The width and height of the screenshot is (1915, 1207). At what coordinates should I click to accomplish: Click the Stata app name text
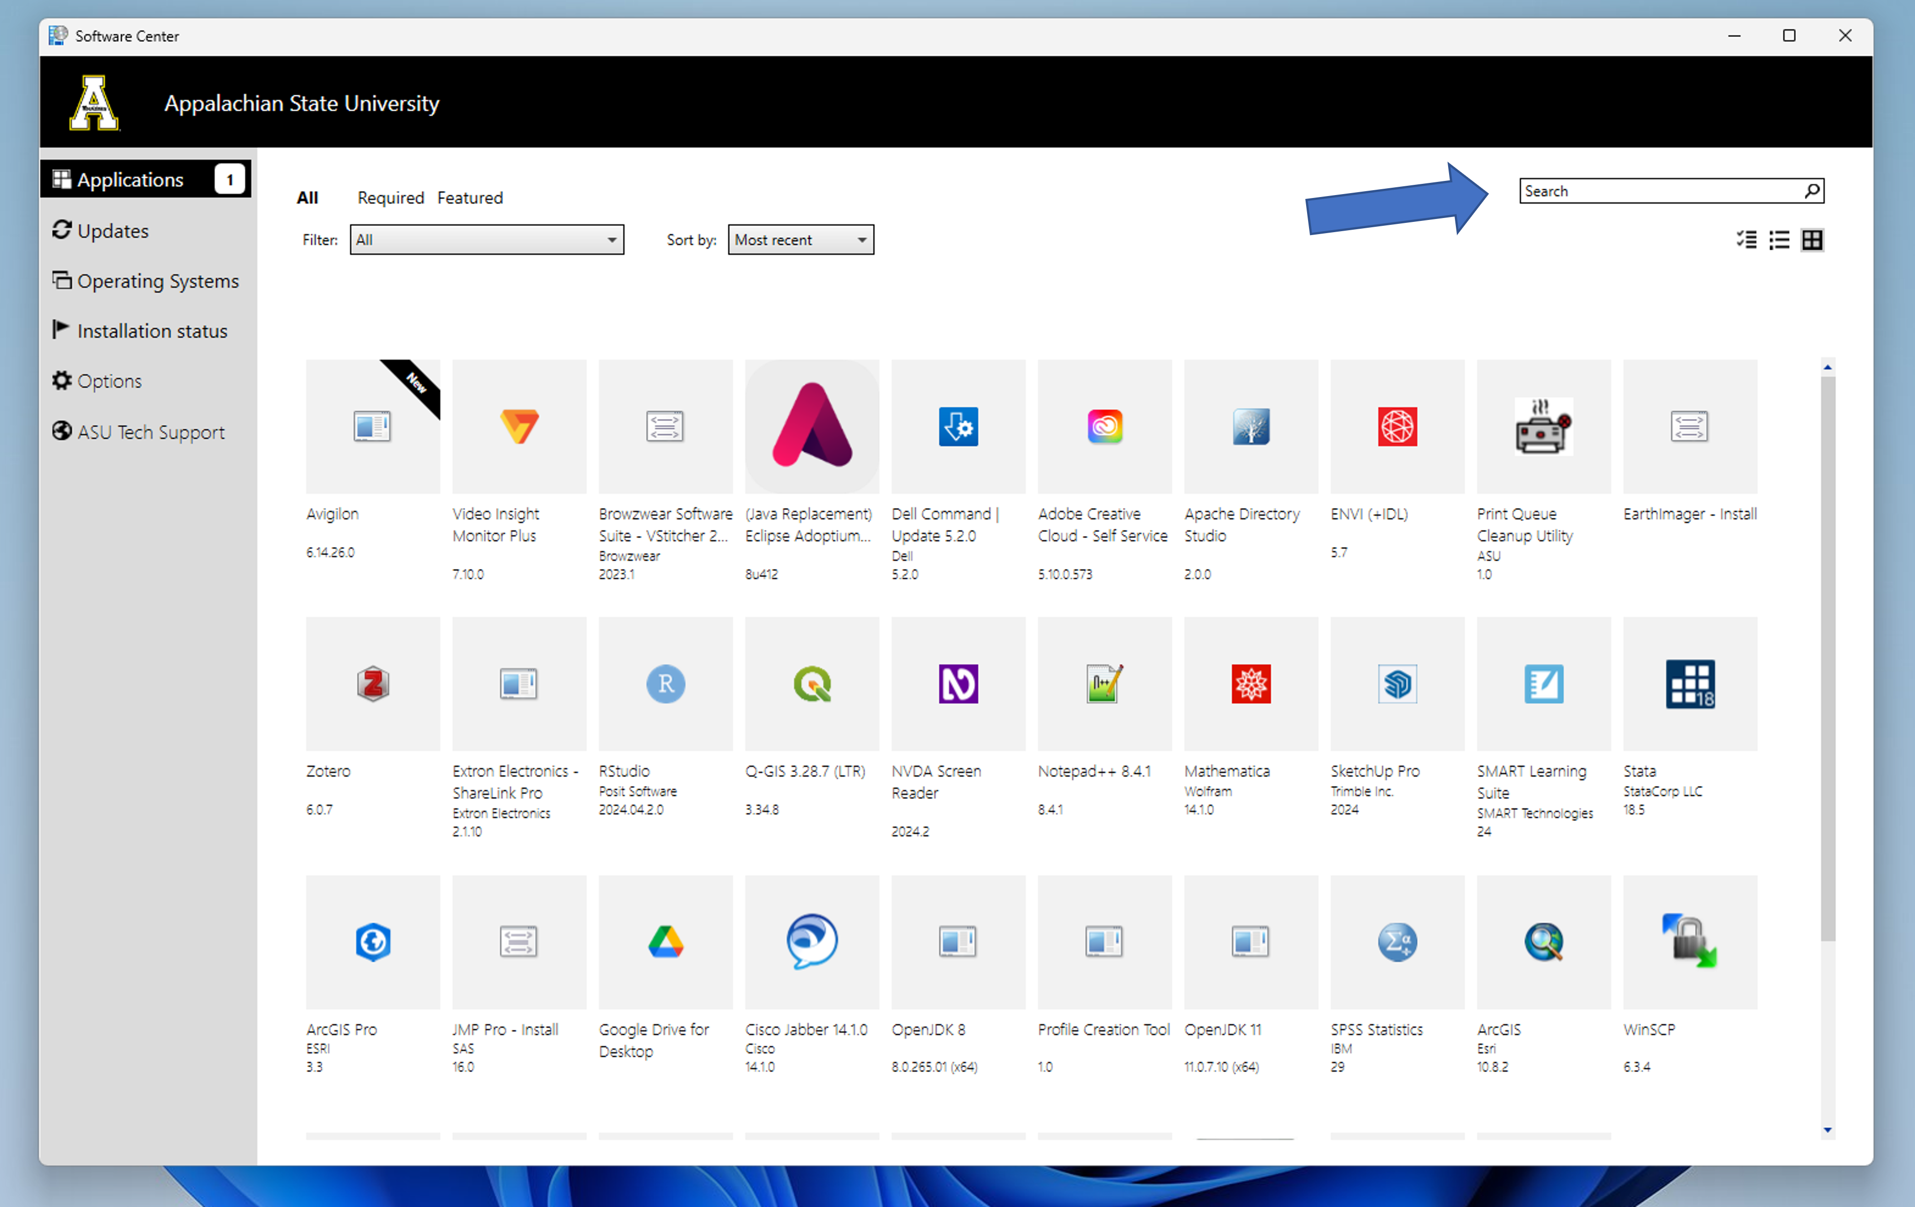pos(1640,771)
